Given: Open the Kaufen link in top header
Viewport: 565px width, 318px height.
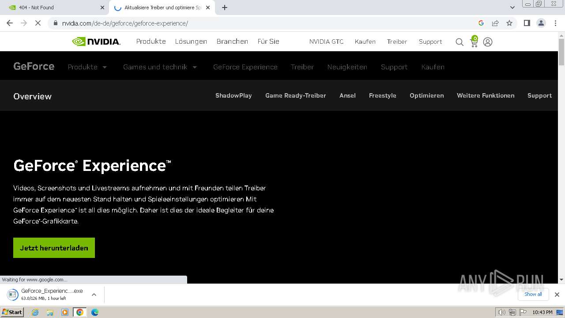Looking at the screenshot, I should (365, 42).
